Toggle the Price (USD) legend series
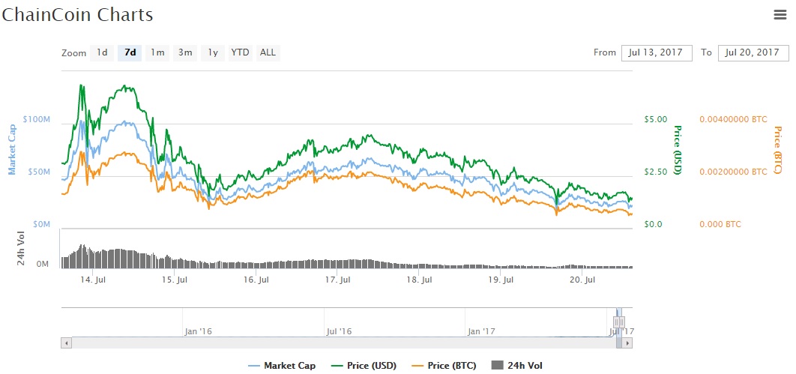 click(364, 365)
